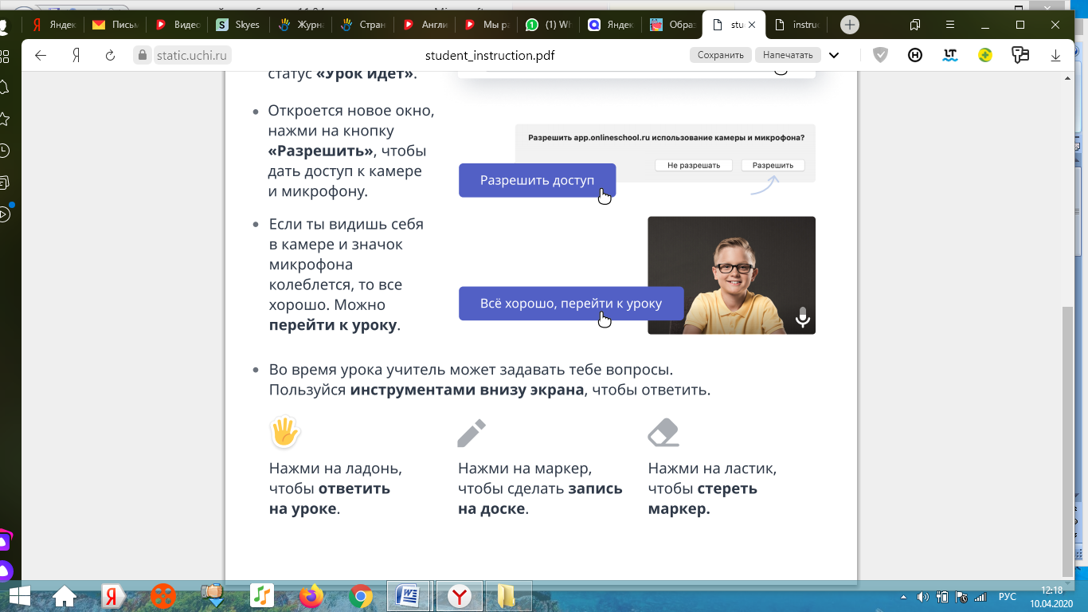Switch to the Видео tab

pyautogui.click(x=177, y=25)
